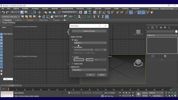Image resolution: width=178 pixels, height=100 pixels.
Task: Toggle the Percent Snap icon
Action: point(108,12)
